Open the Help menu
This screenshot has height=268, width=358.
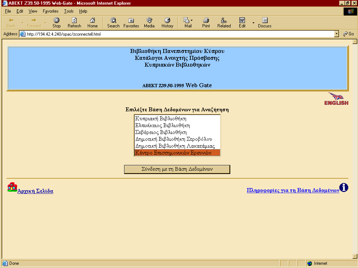pos(83,11)
